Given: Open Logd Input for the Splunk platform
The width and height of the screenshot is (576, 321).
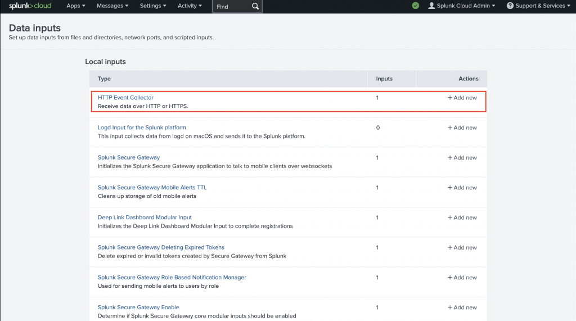Looking at the screenshot, I should [x=142, y=128].
